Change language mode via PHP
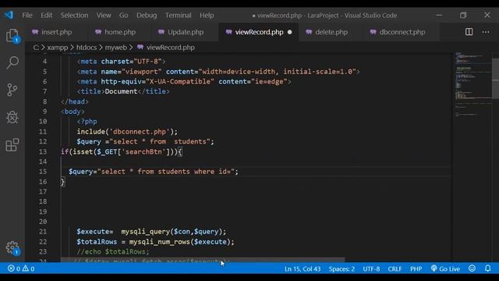Screen dimensions: 499x281 pos(416,269)
